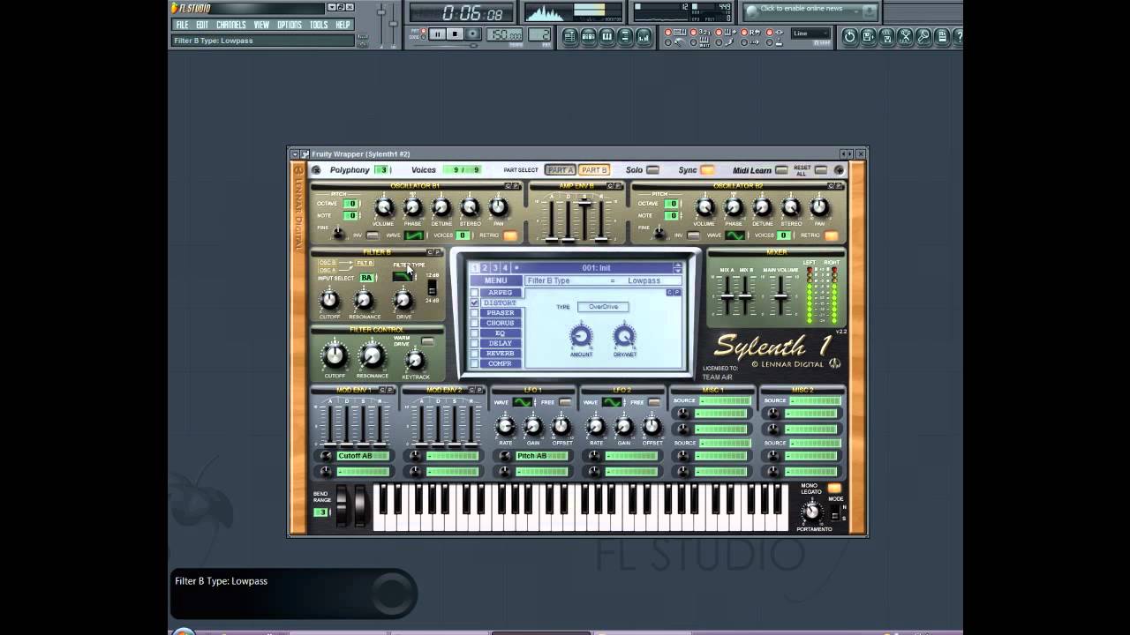Click the Oscillator B1 copy/paste buttons
1130x635 pixels.
click(x=512, y=186)
